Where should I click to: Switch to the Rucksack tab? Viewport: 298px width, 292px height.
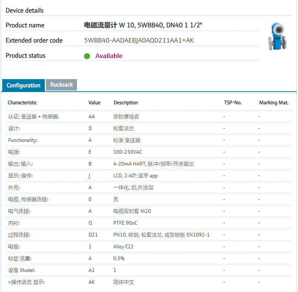(61, 85)
